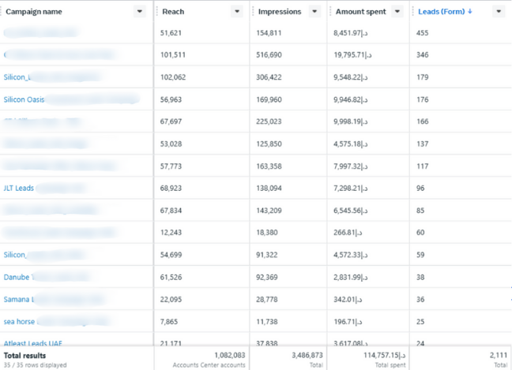Open the Leads (Form) column dropdown
Screen dimensions: 512x370
(499, 11)
